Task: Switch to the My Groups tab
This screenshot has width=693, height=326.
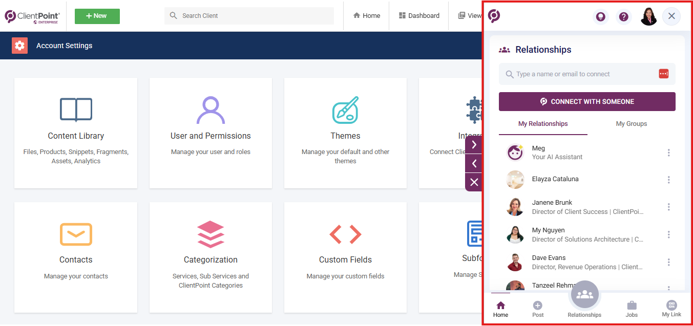Action: coord(631,124)
